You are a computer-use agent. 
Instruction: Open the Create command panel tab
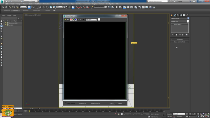(172, 15)
